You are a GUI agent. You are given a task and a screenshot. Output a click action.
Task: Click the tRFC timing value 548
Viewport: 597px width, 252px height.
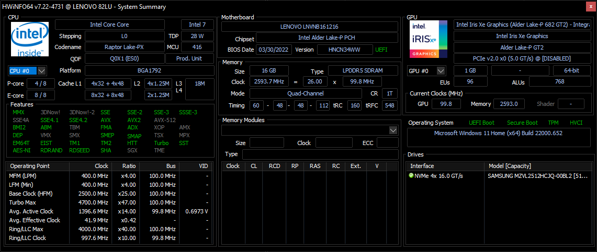(389, 105)
